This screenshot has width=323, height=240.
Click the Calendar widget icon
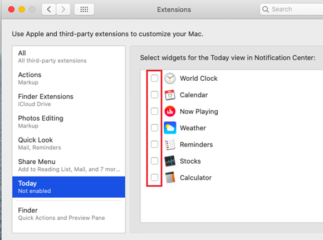[170, 95]
